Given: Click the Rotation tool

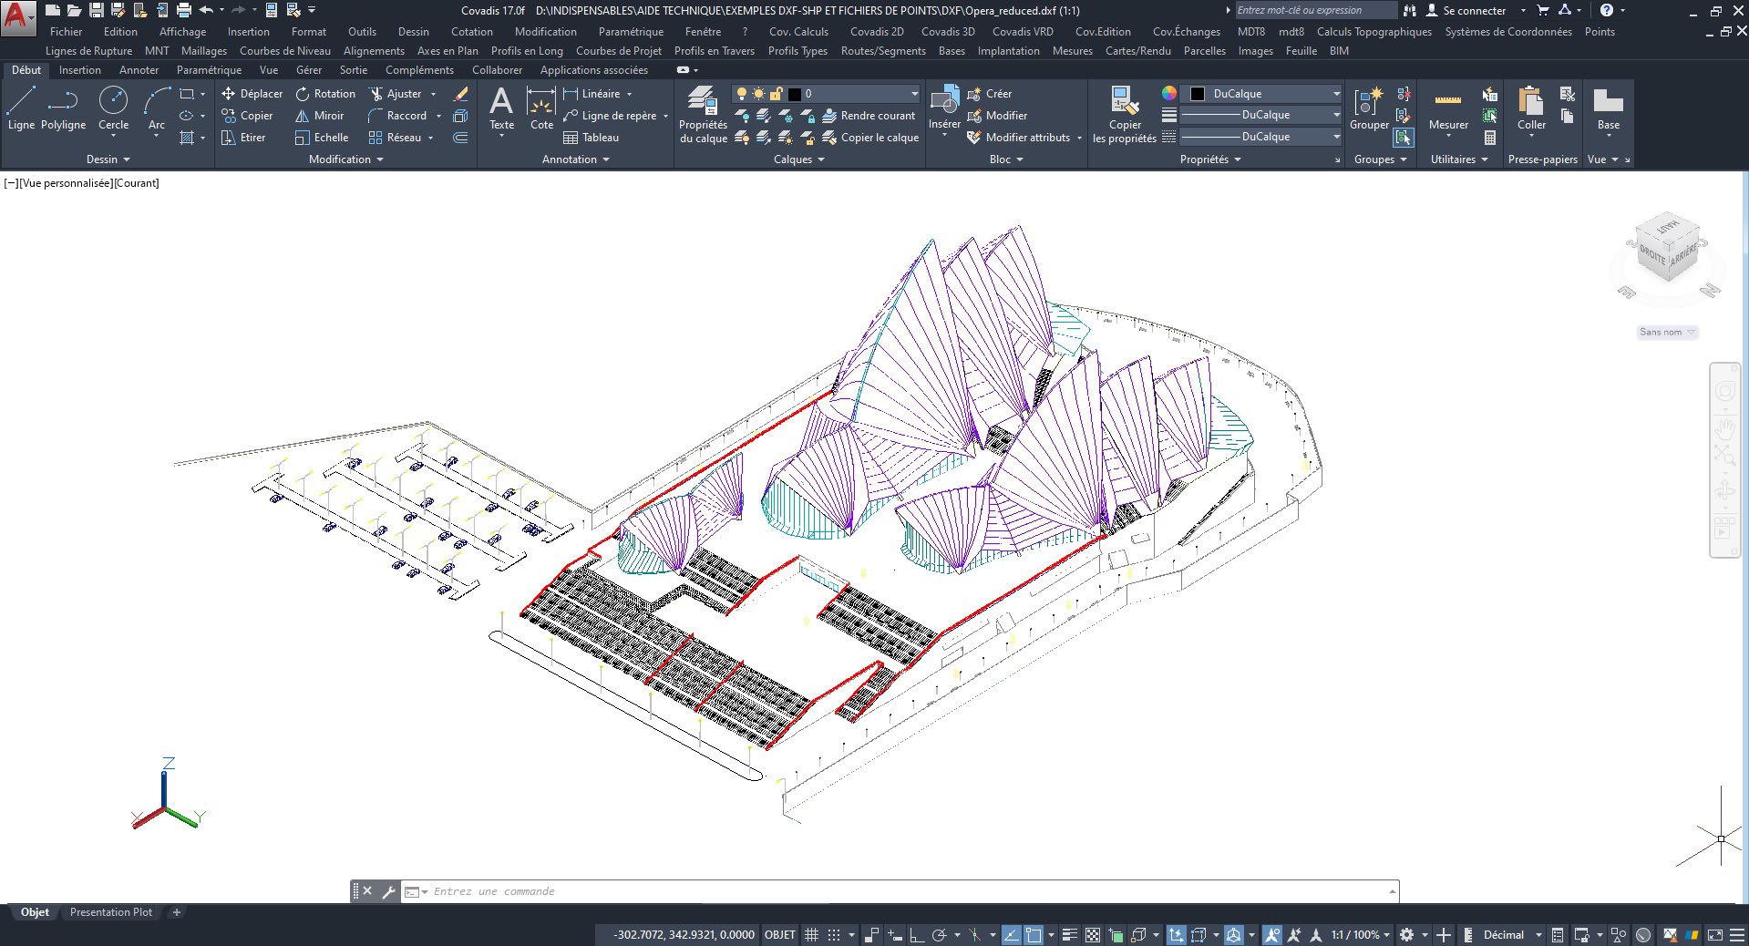Looking at the screenshot, I should 325,94.
